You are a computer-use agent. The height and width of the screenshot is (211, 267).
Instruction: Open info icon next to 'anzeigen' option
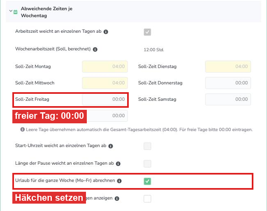point(117,198)
